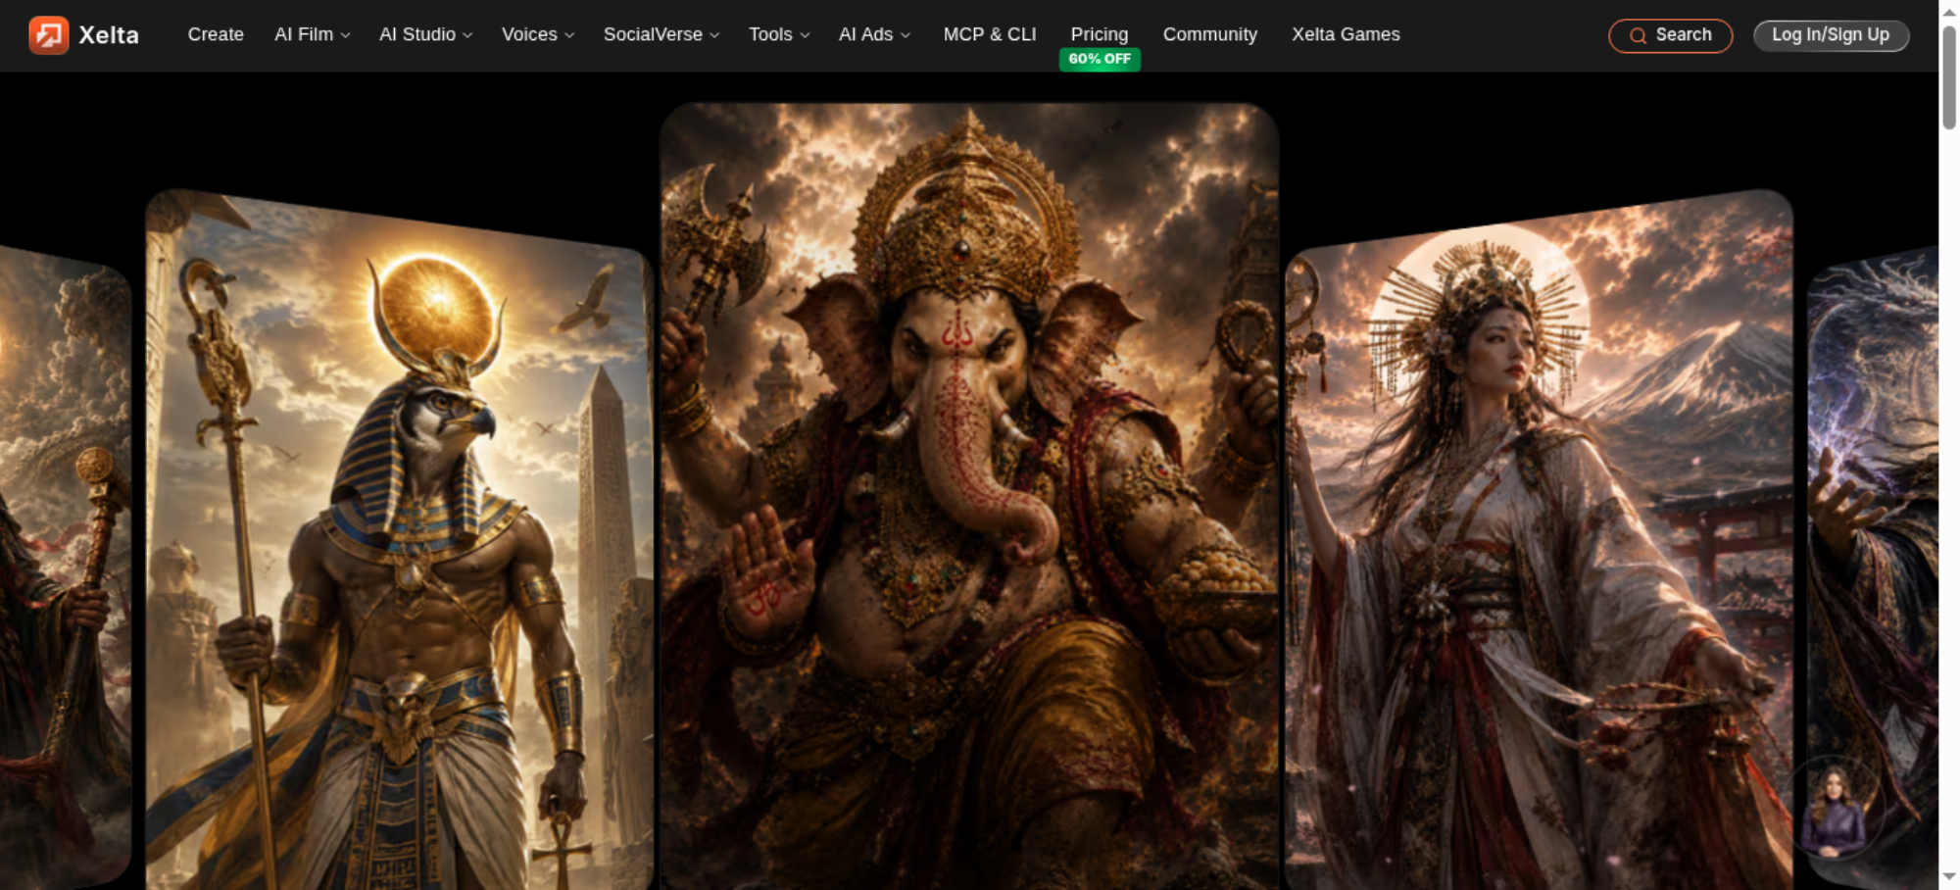The width and height of the screenshot is (1960, 890).
Task: Select the Japanese goddess artwork card
Action: click(x=1540, y=539)
